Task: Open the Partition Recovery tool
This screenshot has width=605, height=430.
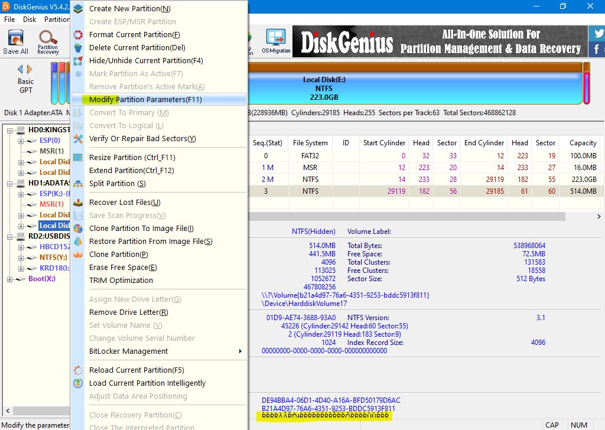Action: coord(48,43)
